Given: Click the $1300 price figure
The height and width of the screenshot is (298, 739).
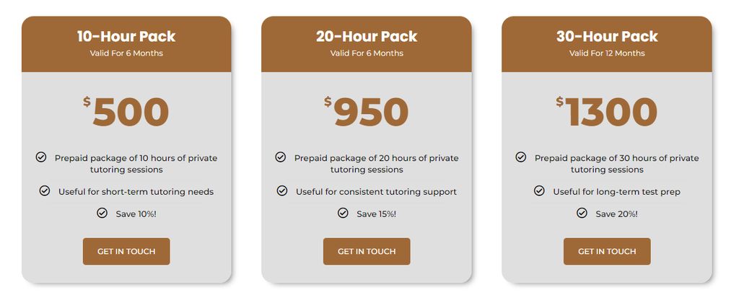Looking at the screenshot, I should pyautogui.click(x=607, y=113).
